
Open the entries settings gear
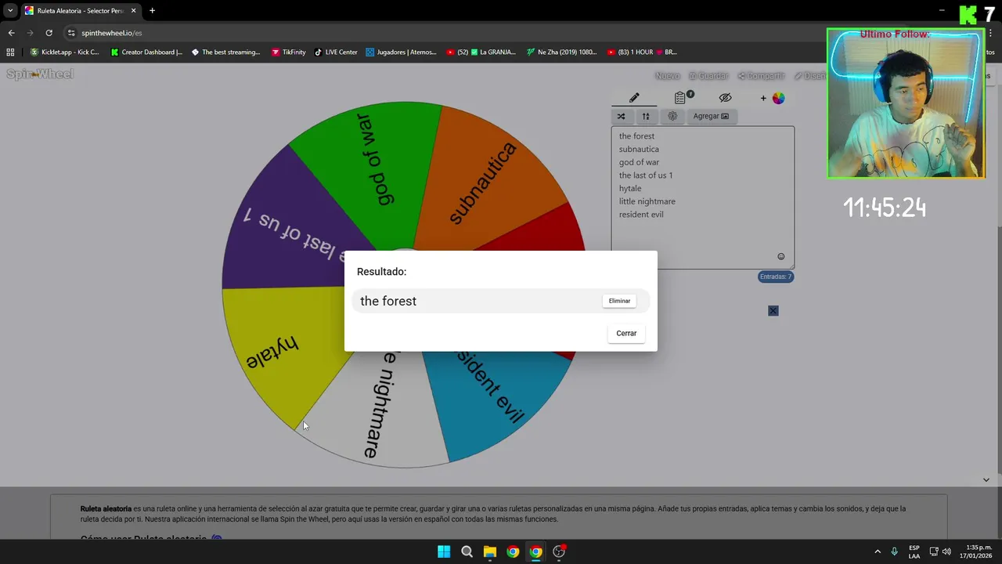tap(672, 116)
